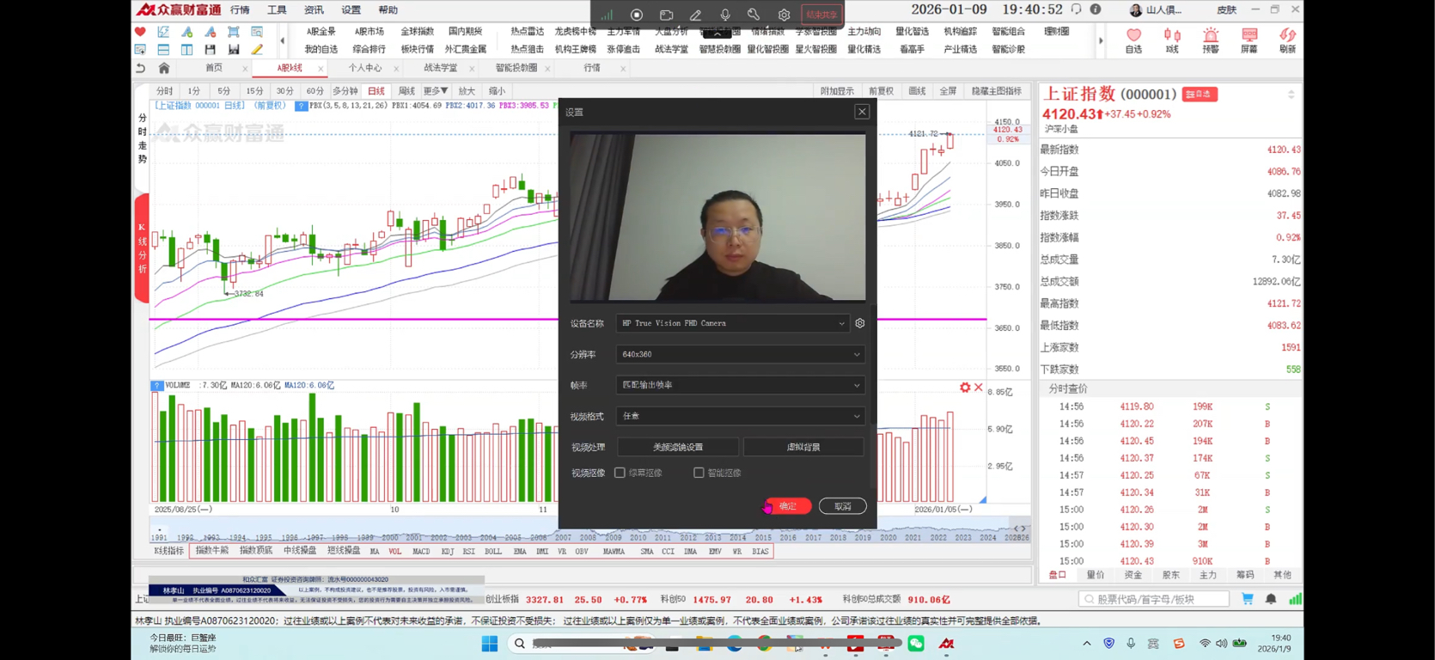Click the save floppy disk icon
This screenshot has height=660, width=1435.
click(210, 50)
